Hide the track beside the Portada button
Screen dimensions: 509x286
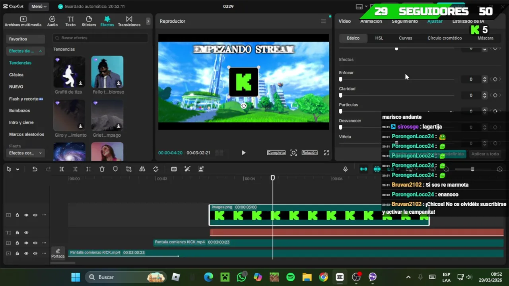point(26,253)
